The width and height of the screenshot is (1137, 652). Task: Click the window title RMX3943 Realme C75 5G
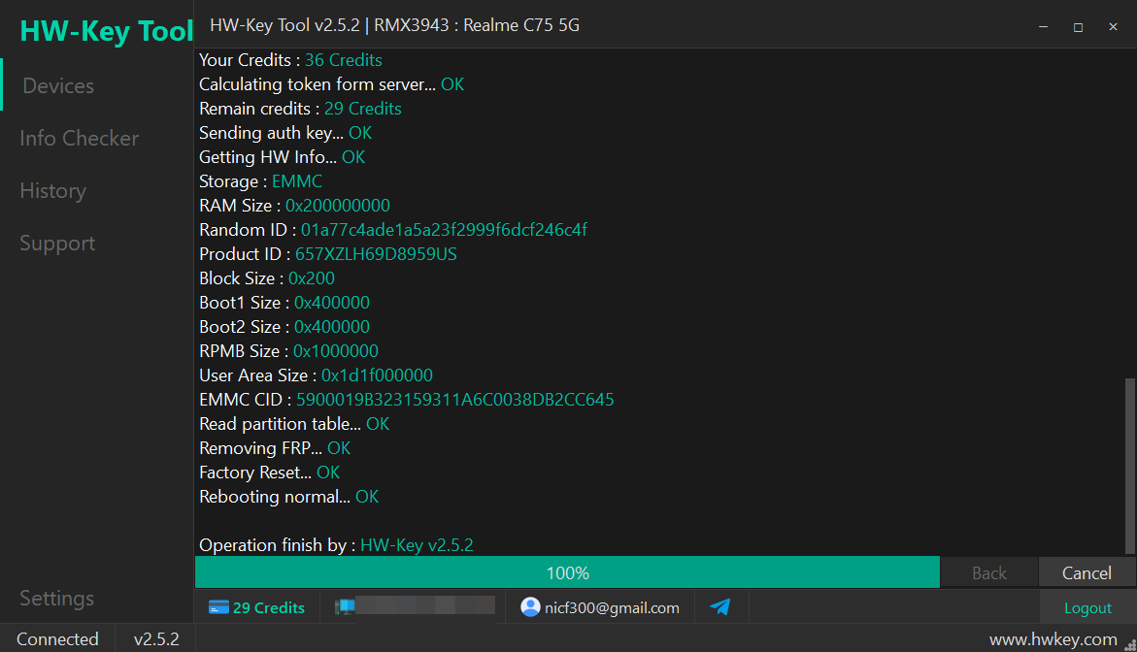(477, 25)
